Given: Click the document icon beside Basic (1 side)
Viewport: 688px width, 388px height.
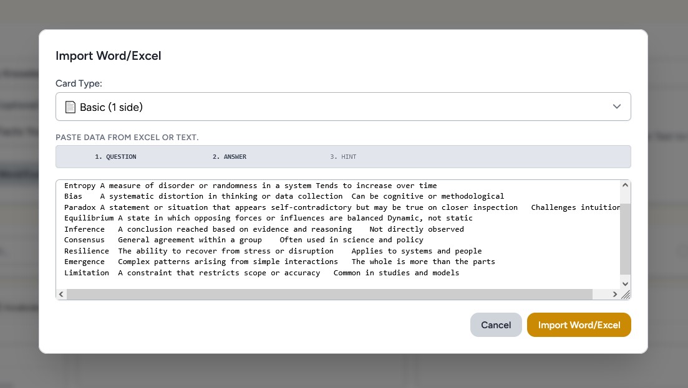Looking at the screenshot, I should tap(70, 106).
